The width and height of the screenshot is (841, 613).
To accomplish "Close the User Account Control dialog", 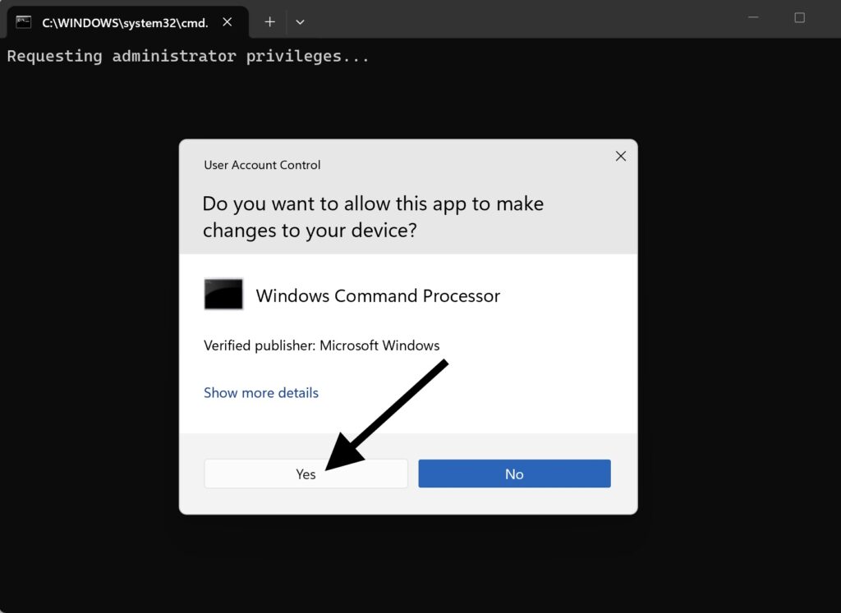I will click(621, 156).
